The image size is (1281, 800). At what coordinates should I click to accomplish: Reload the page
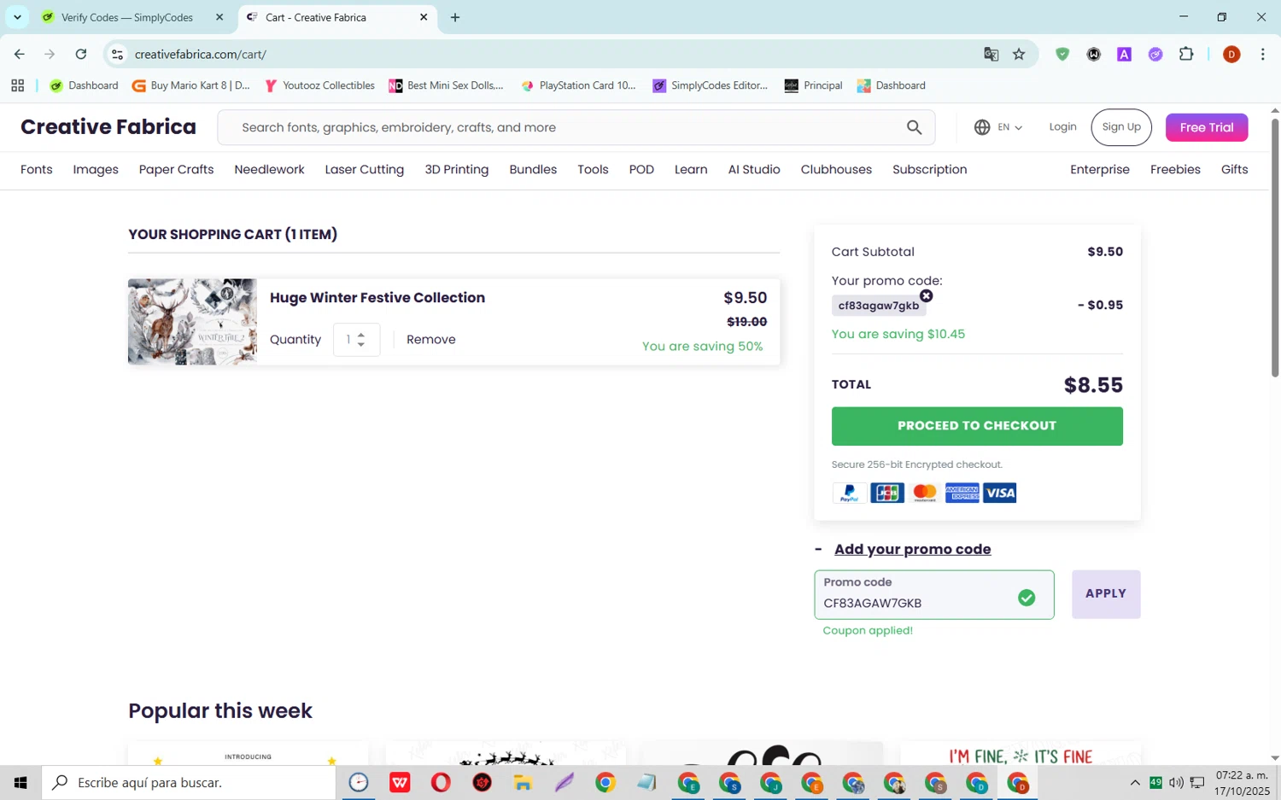coord(80,54)
